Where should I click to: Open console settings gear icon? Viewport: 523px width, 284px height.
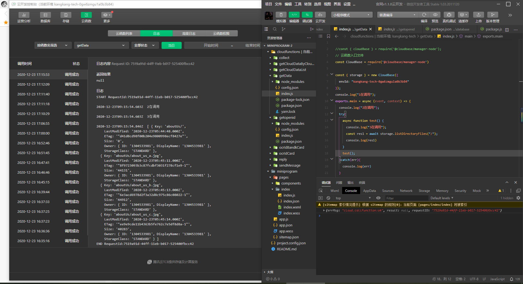coord(518,198)
